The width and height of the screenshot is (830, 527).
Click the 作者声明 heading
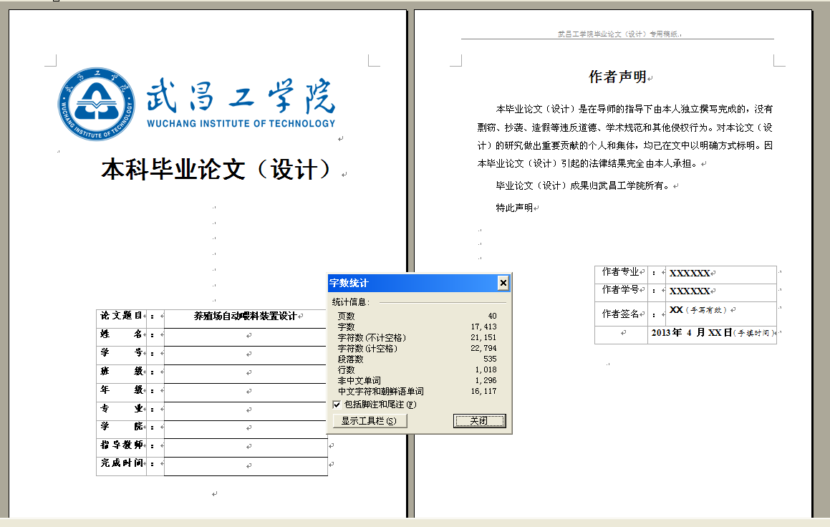click(x=618, y=77)
